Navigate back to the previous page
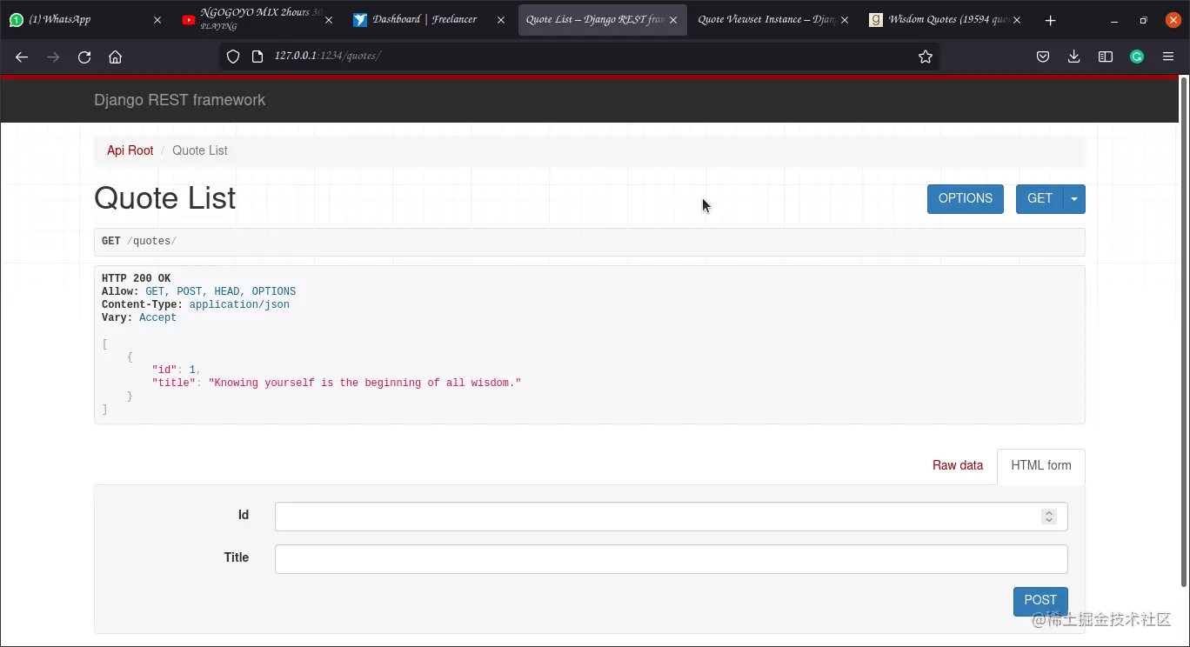 pyautogui.click(x=21, y=57)
